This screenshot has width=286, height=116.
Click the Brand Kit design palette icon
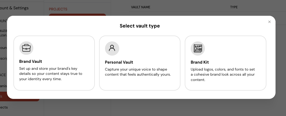click(198, 48)
